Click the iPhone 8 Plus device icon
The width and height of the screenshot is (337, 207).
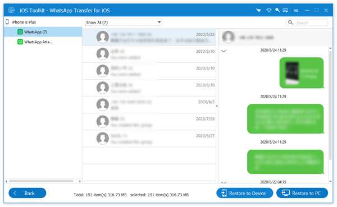[x=7, y=22]
